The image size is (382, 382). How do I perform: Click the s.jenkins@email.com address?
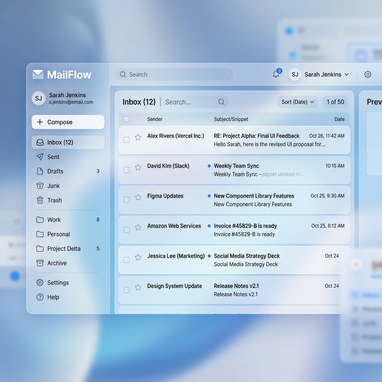[71, 102]
